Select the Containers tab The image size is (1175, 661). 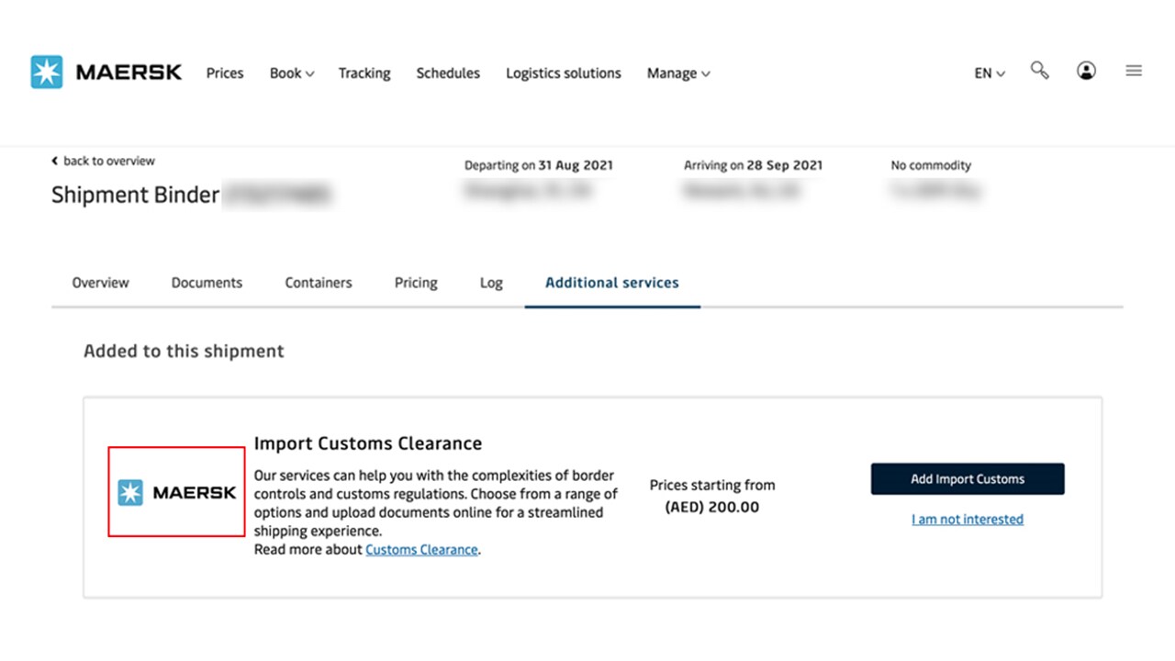[319, 283]
